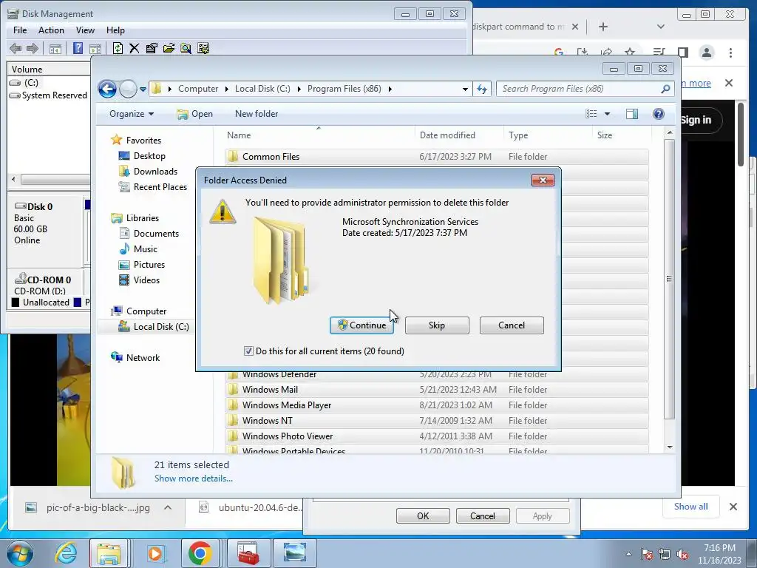Click Continue in Folder Access Denied dialog
Viewport: 757px width, 568px height.
click(361, 325)
